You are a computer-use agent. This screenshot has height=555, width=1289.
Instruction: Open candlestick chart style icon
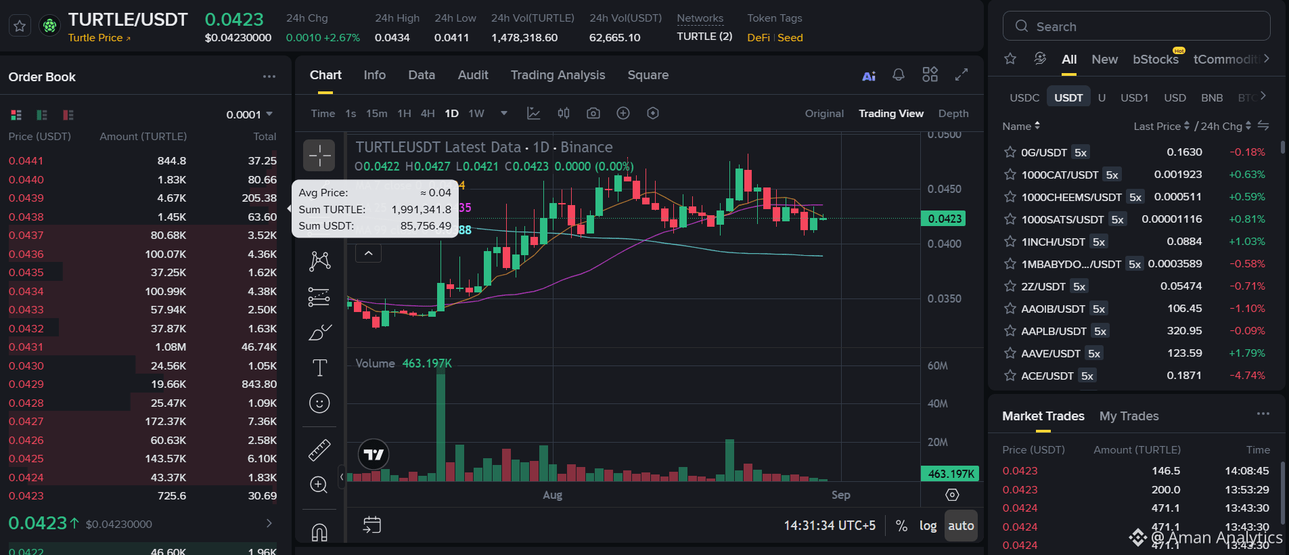tap(564, 113)
